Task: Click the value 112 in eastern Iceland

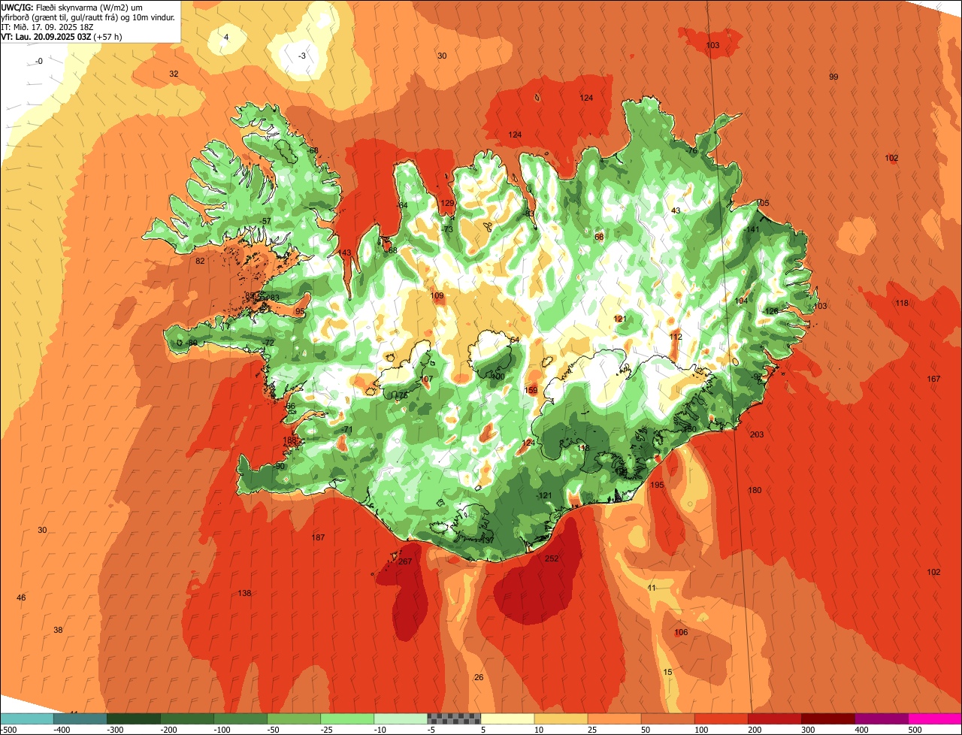Action: coord(676,337)
